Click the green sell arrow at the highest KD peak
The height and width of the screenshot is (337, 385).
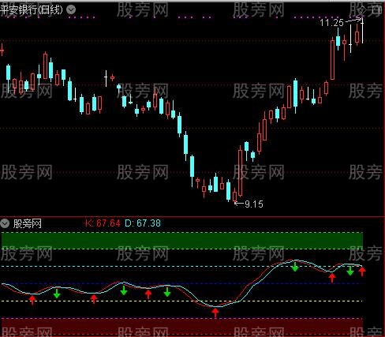295,267
